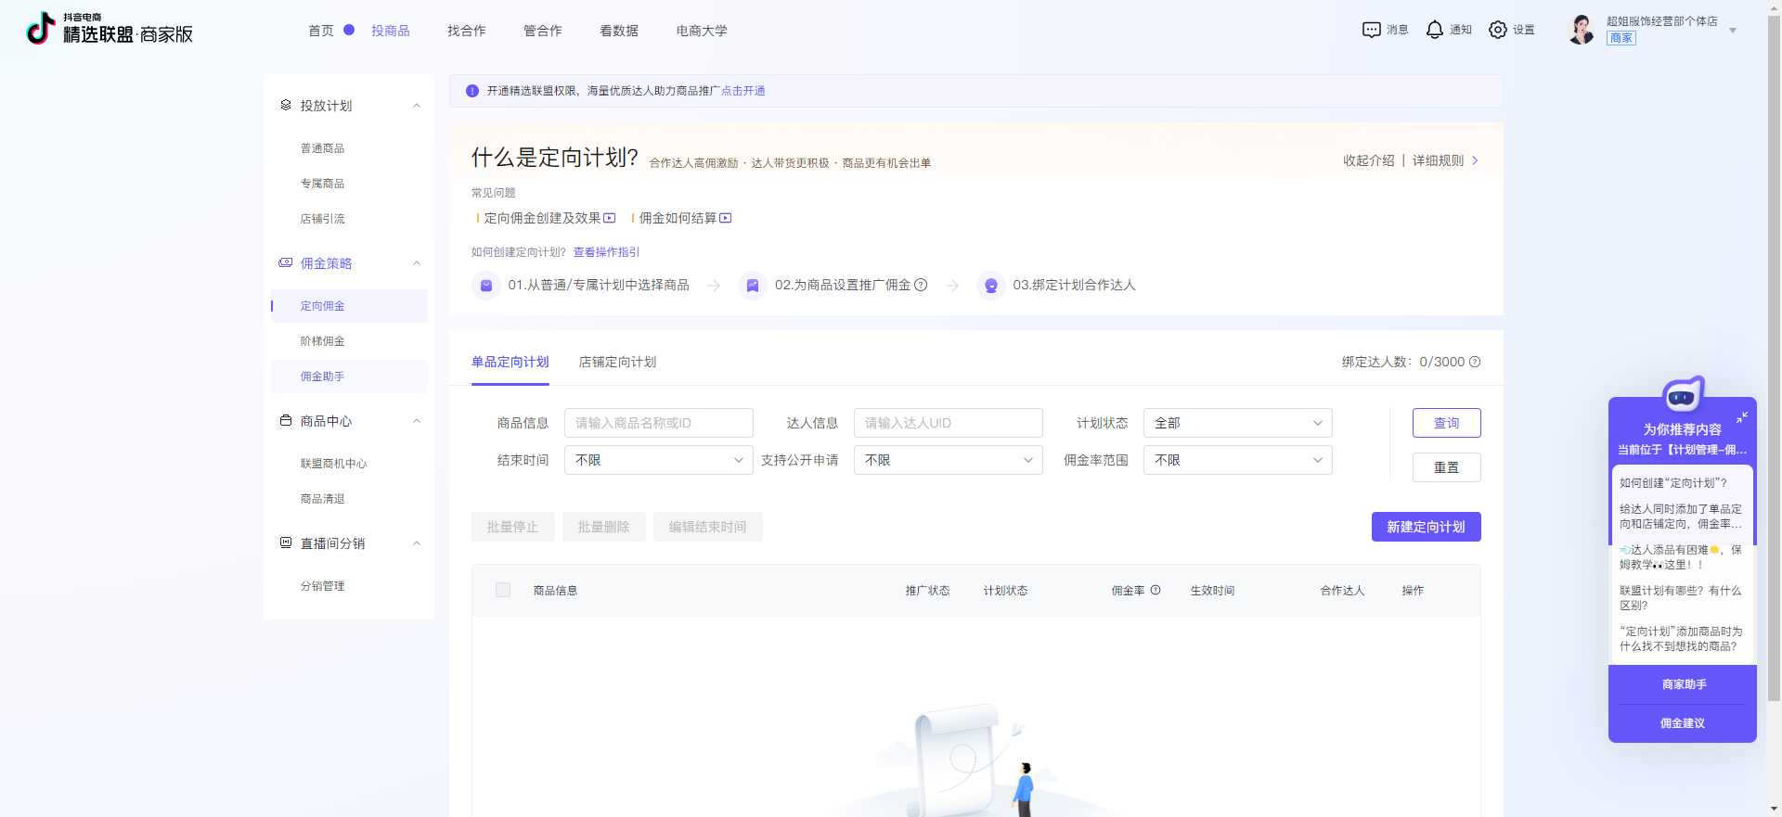Click the step 01 product selection icon
Viewport: 1782px width, 817px height.
486,286
